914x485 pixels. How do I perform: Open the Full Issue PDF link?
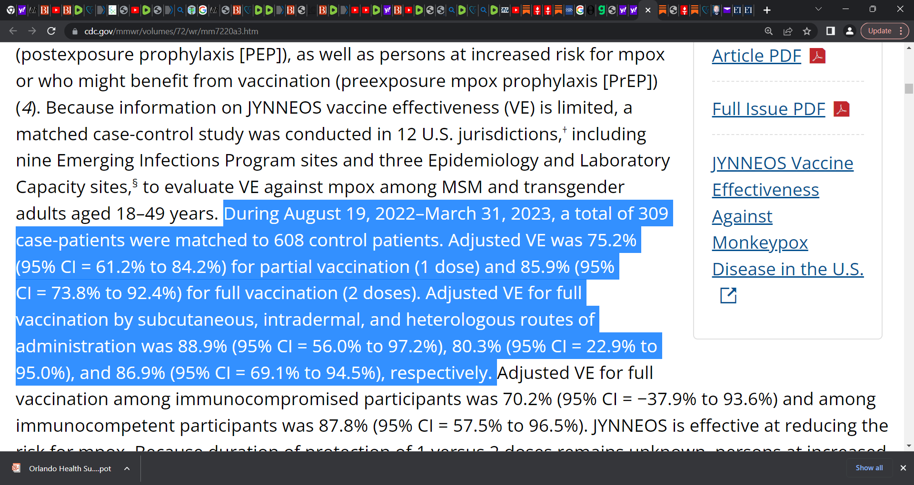click(x=768, y=109)
